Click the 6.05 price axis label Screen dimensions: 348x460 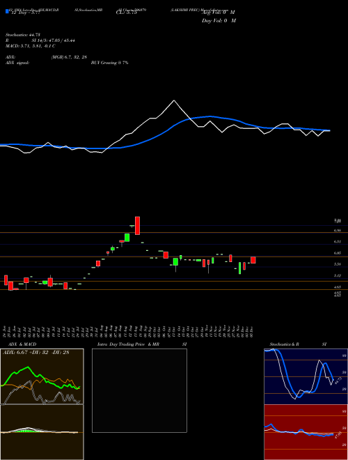pos(337,253)
